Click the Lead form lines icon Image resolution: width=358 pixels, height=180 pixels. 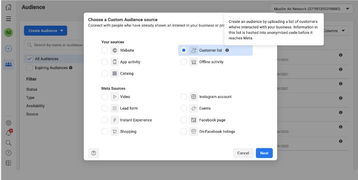[x=114, y=108]
